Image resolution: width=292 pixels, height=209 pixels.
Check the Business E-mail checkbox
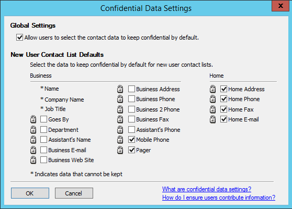click(x=43, y=150)
